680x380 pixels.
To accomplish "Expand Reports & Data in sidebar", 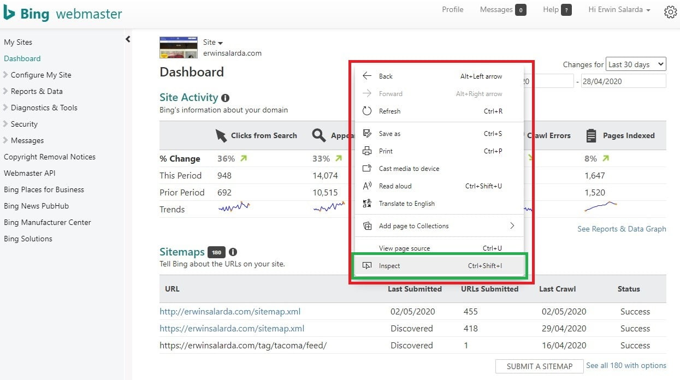I will point(36,91).
